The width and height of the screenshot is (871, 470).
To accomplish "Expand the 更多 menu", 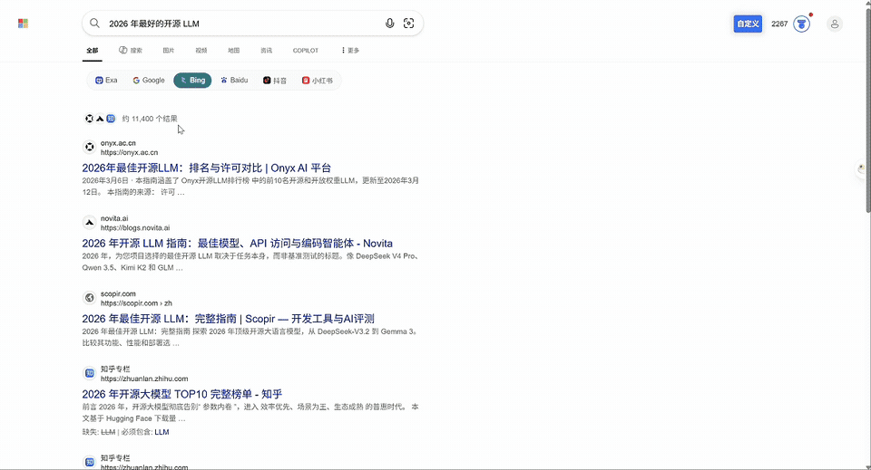I will click(350, 51).
